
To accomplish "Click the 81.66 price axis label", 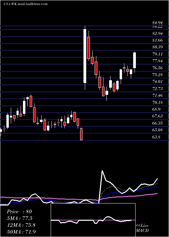I will click(158, 40).
